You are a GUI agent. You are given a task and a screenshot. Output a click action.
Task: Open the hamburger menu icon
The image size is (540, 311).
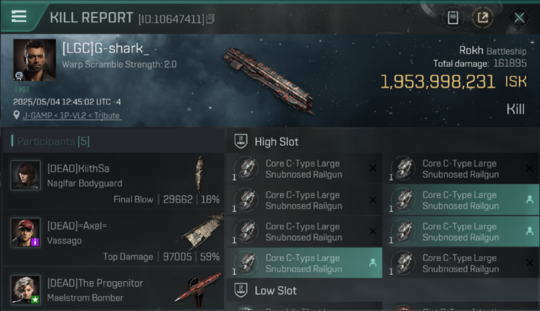click(x=19, y=16)
